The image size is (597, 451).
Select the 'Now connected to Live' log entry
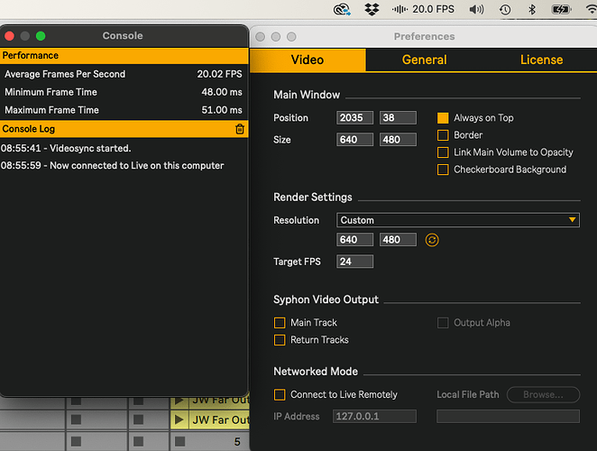coord(113,166)
